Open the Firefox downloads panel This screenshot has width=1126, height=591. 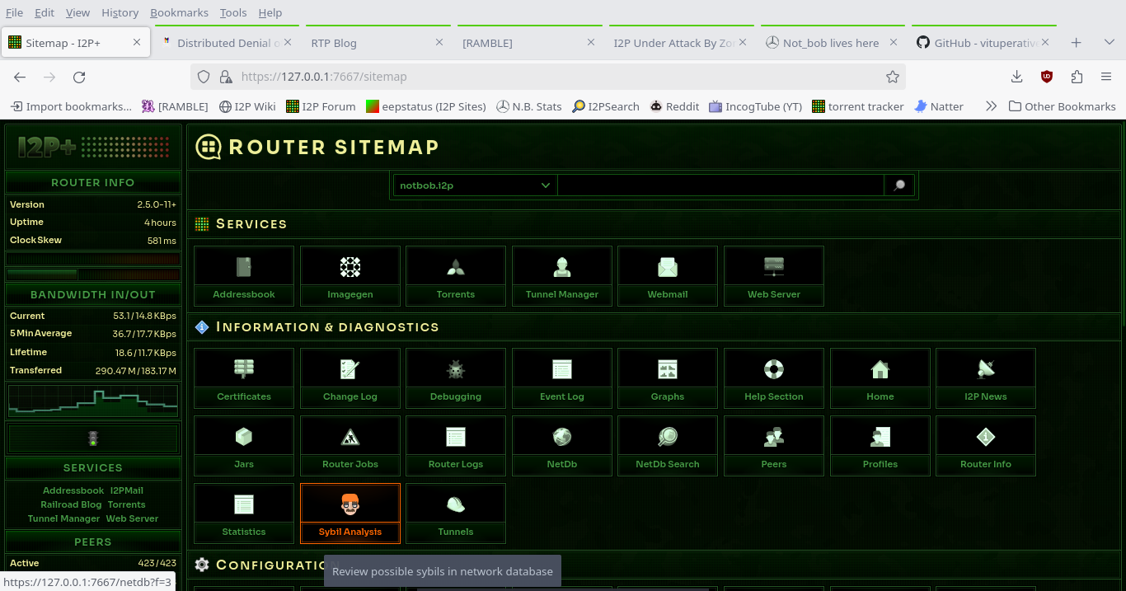(1016, 77)
